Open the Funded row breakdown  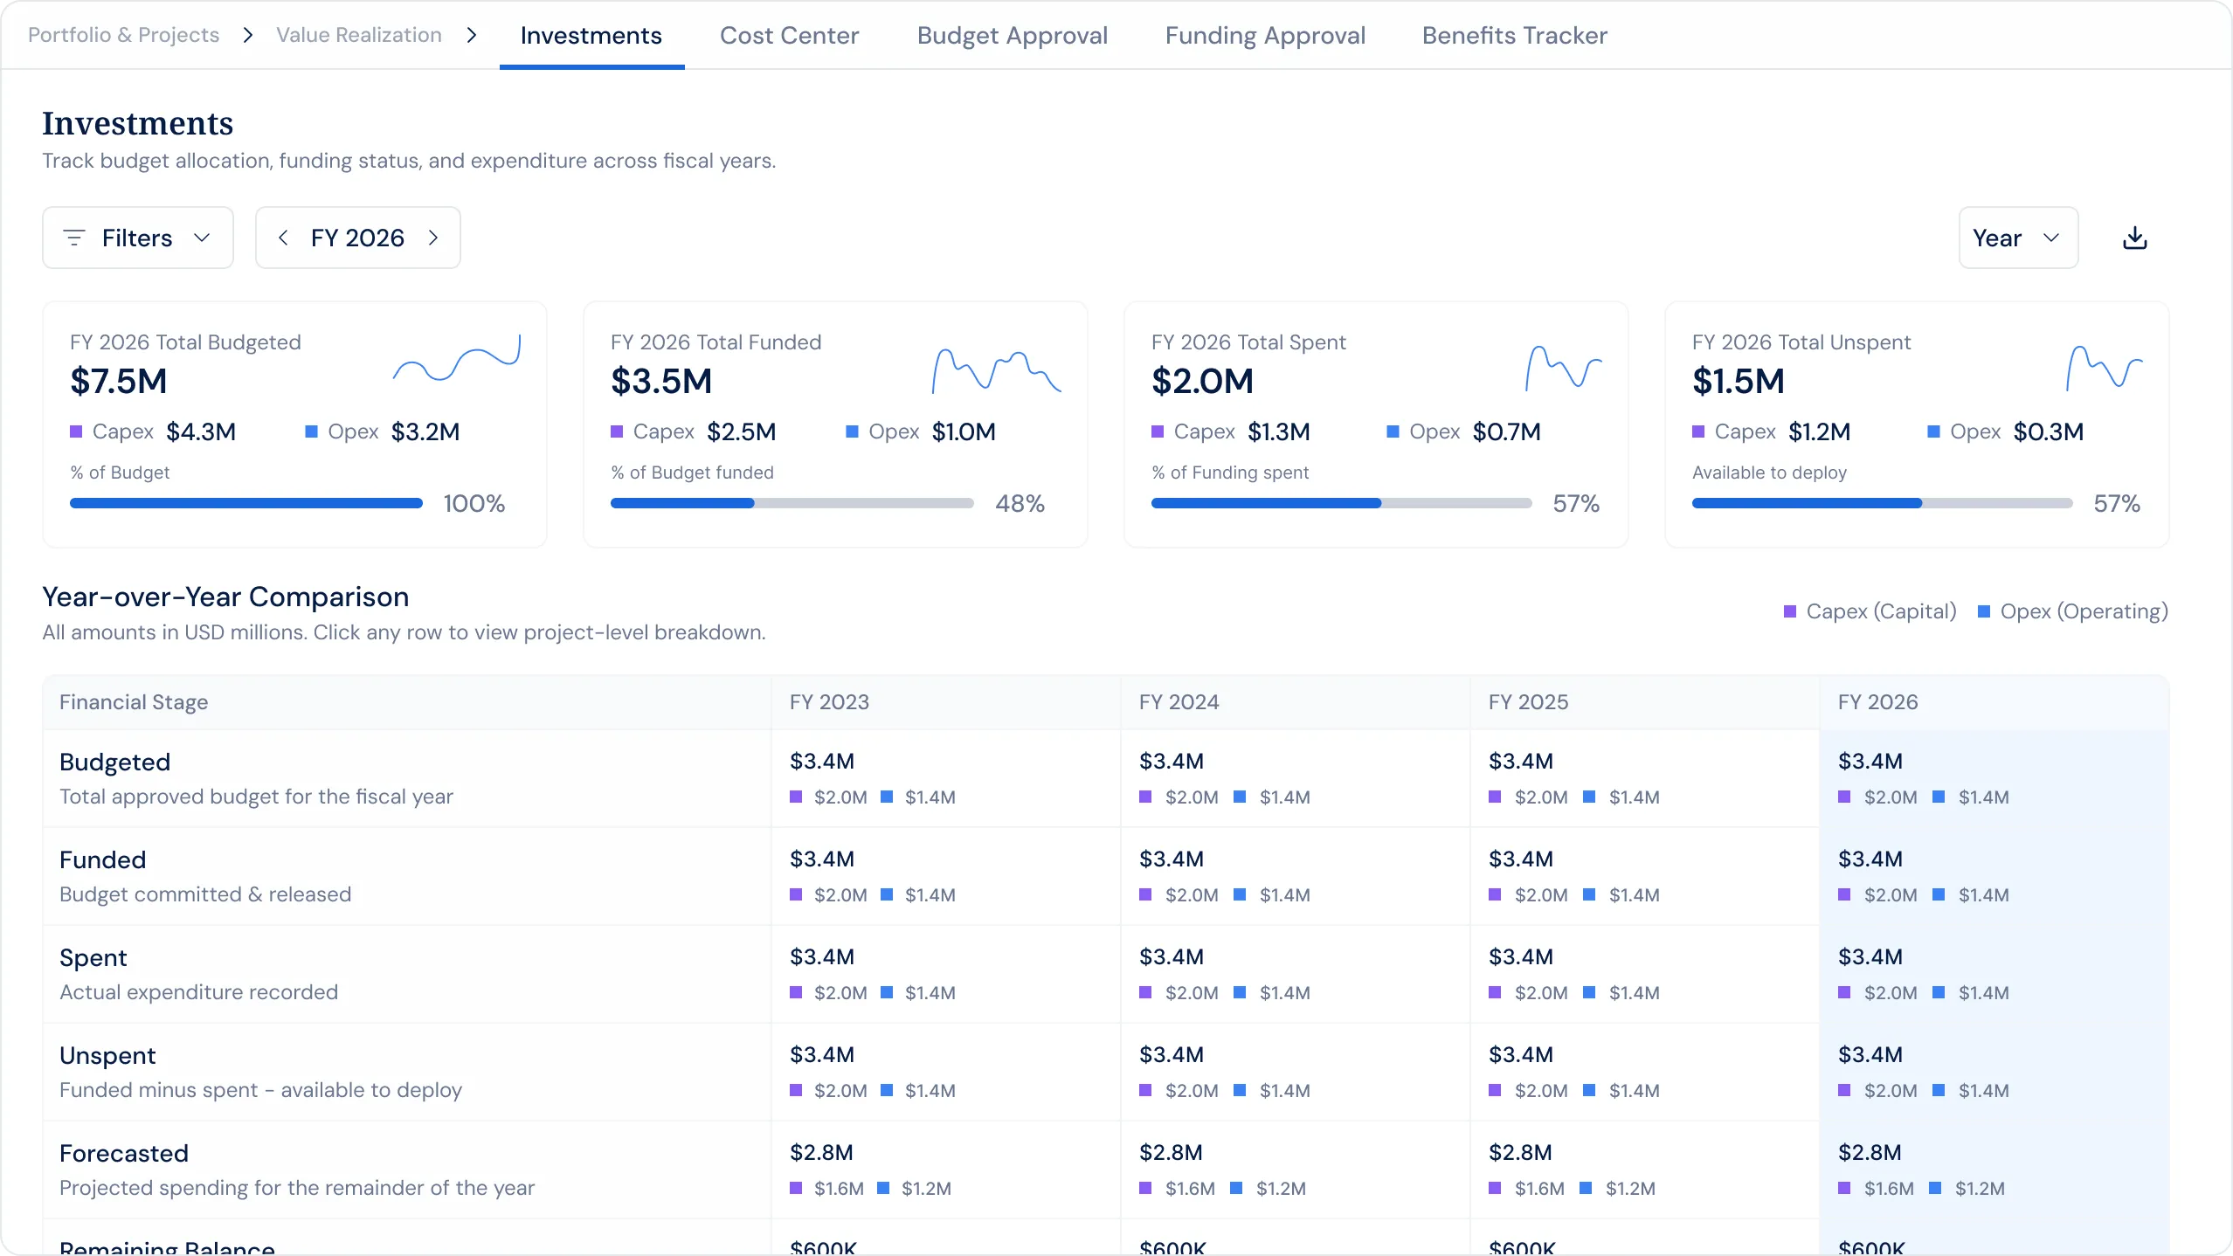1106,876
